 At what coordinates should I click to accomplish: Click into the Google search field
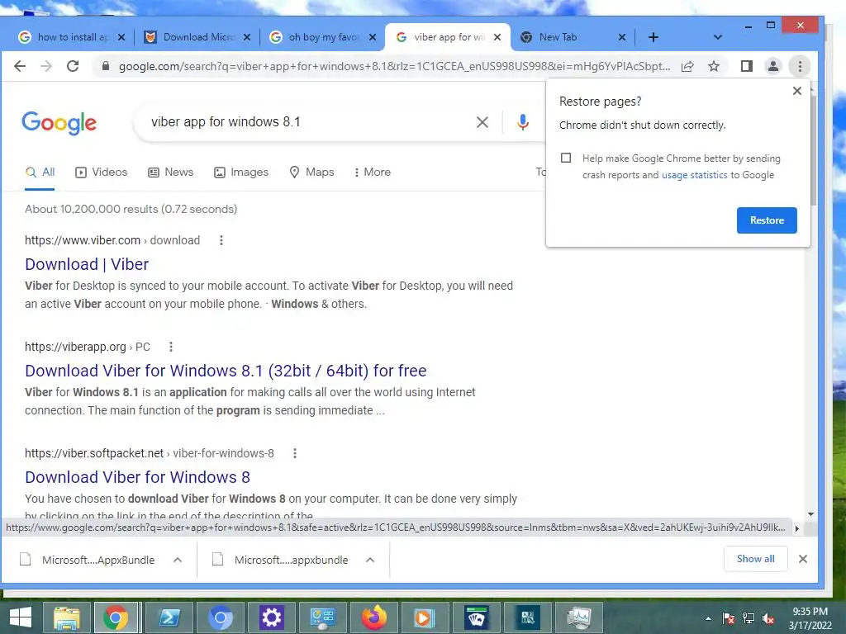click(307, 122)
